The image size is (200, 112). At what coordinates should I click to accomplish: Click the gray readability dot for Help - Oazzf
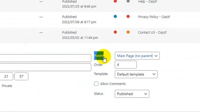tap(128, 1)
